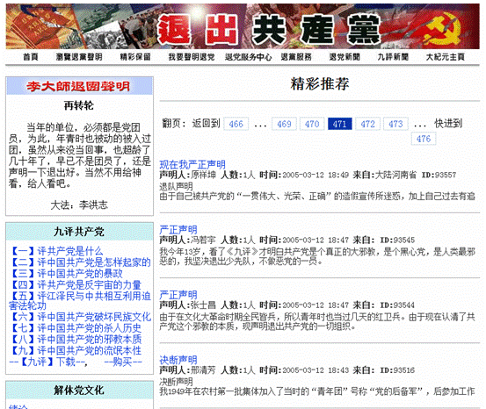Go to page 472
The image size is (486, 409).
(368, 124)
